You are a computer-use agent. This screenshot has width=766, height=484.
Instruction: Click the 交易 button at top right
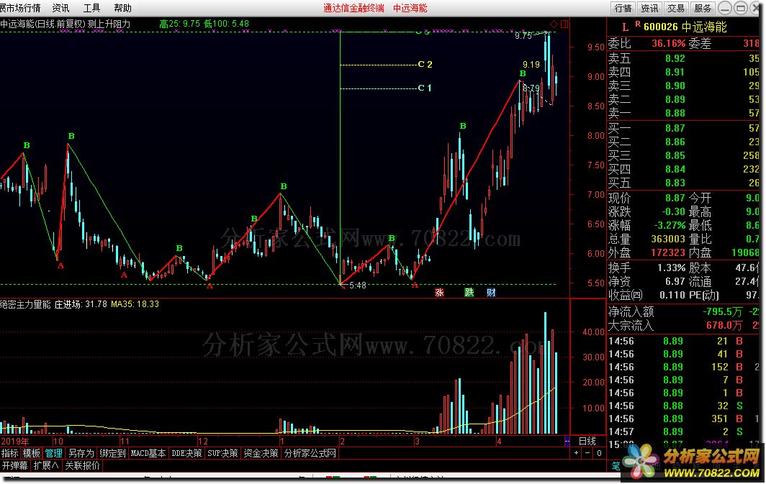point(676,9)
